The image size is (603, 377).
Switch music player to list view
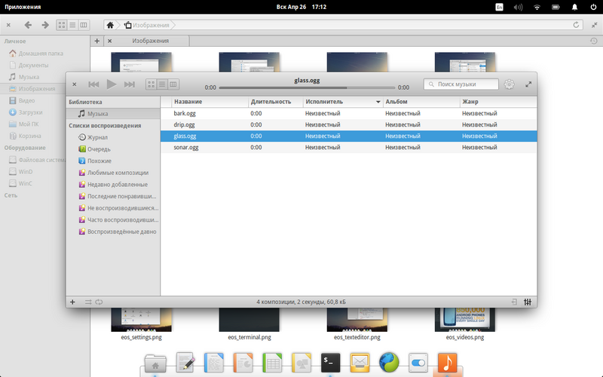[x=162, y=84]
